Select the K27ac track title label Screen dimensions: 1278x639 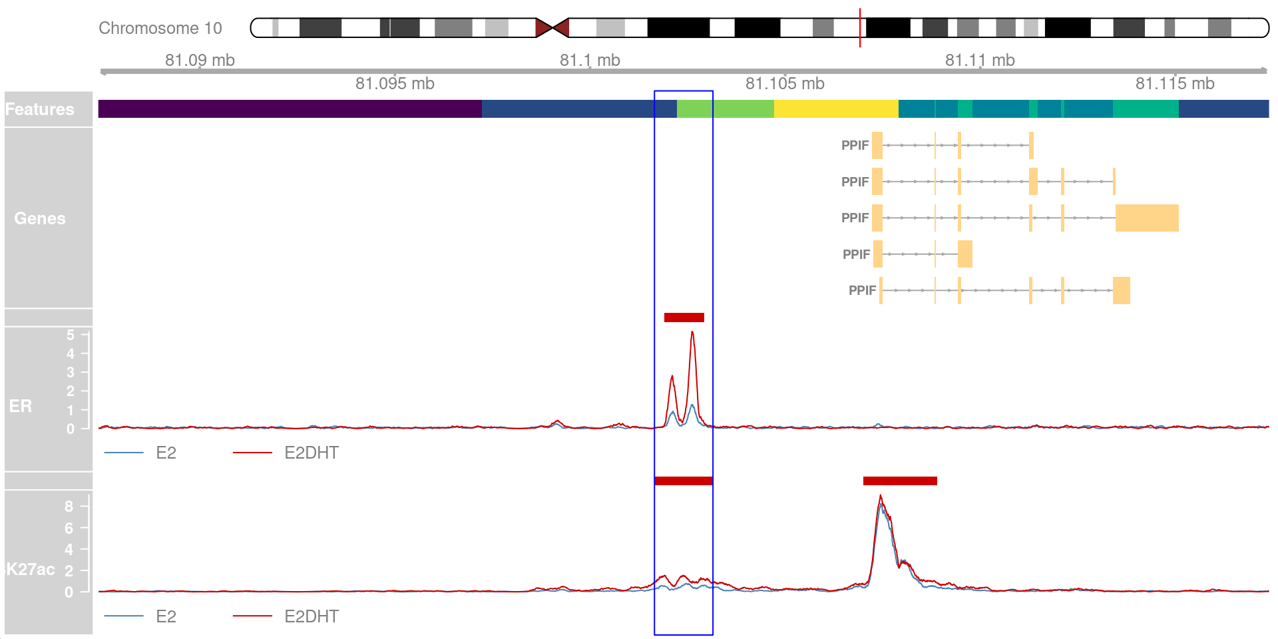click(x=31, y=569)
